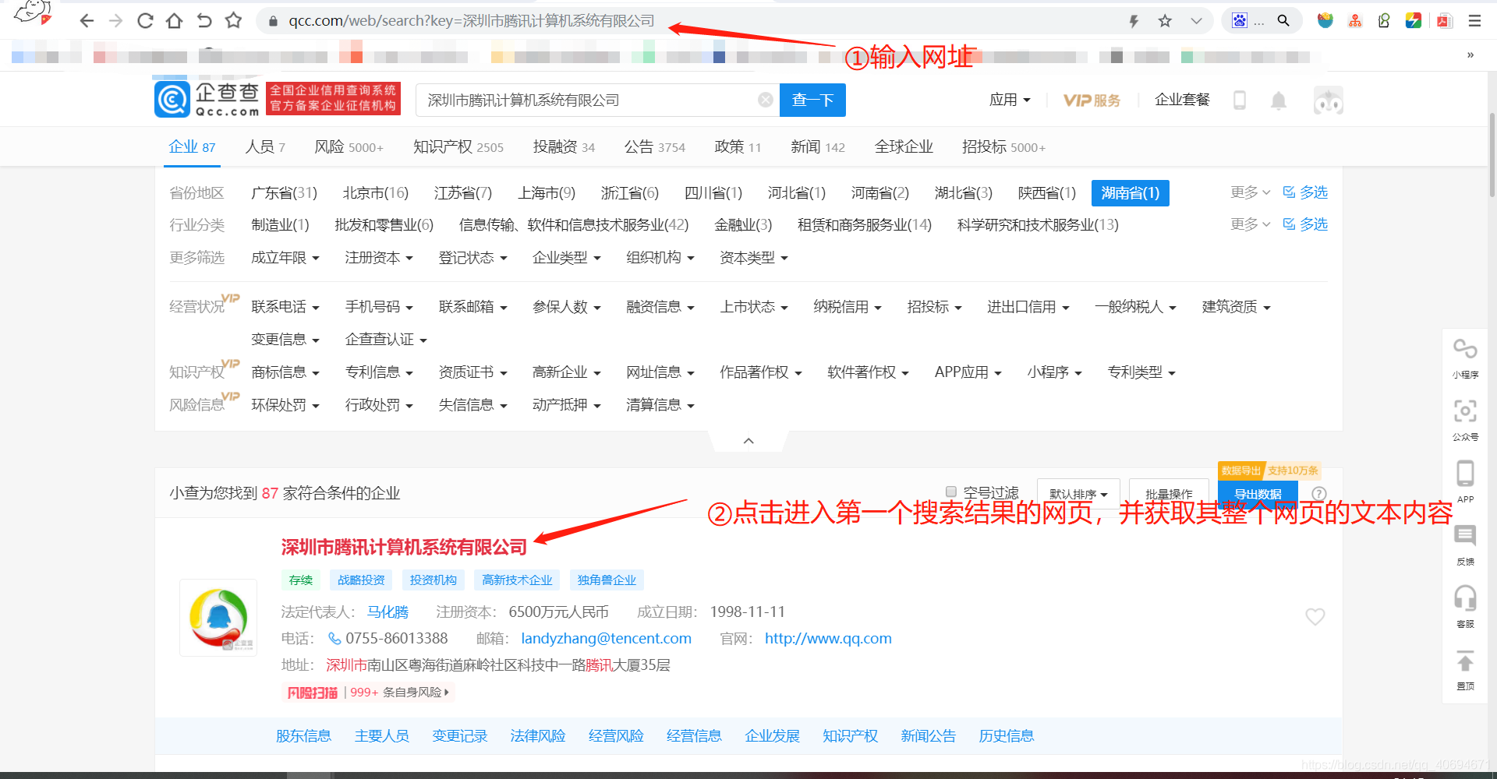Expand 更多 in province row
The image size is (1497, 779).
[x=1250, y=192]
